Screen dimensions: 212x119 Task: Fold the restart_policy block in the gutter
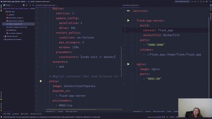pyautogui.click(x=45, y=33)
